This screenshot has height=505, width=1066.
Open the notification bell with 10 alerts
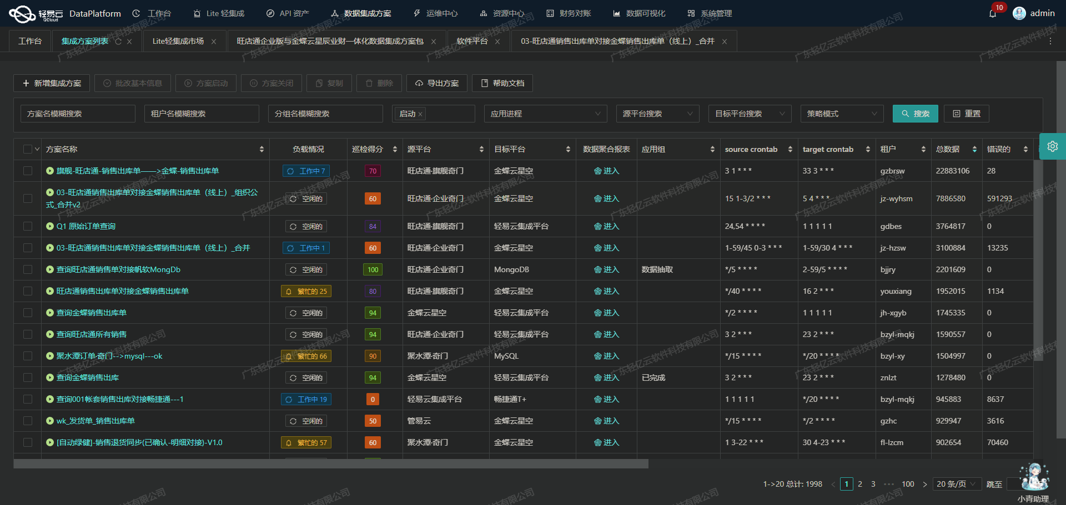pyautogui.click(x=994, y=13)
